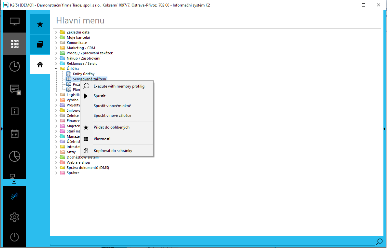Click the bottom search input bar
Screen dimensions: 387x248
tap(213, 242)
